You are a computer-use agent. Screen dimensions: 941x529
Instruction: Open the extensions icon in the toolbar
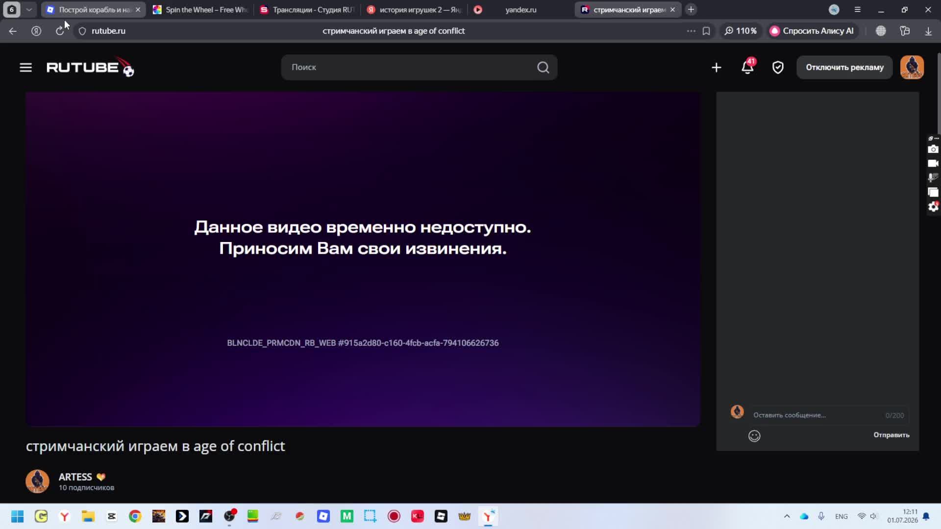[x=905, y=31]
